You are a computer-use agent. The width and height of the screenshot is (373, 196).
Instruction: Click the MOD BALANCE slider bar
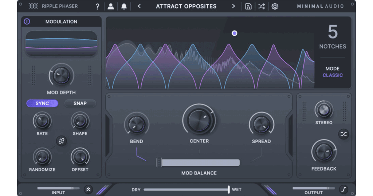click(198, 163)
